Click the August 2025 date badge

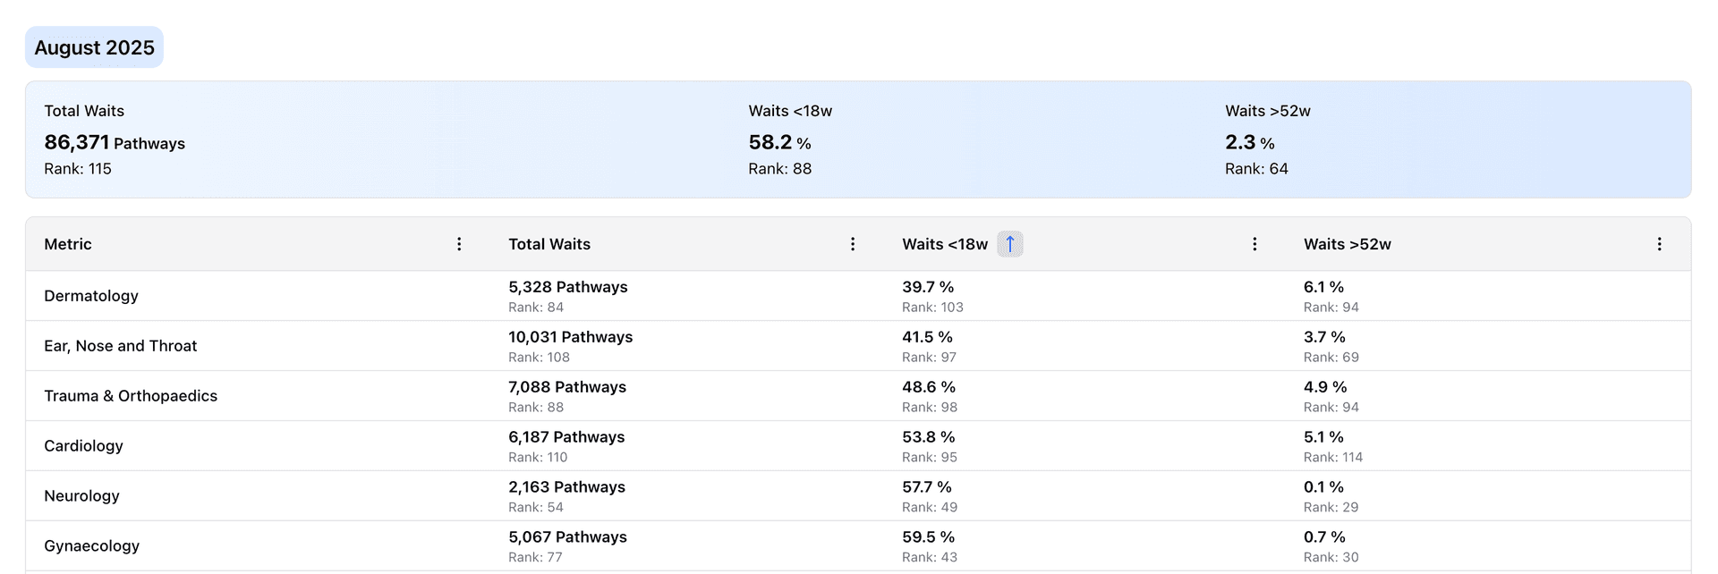tap(94, 47)
